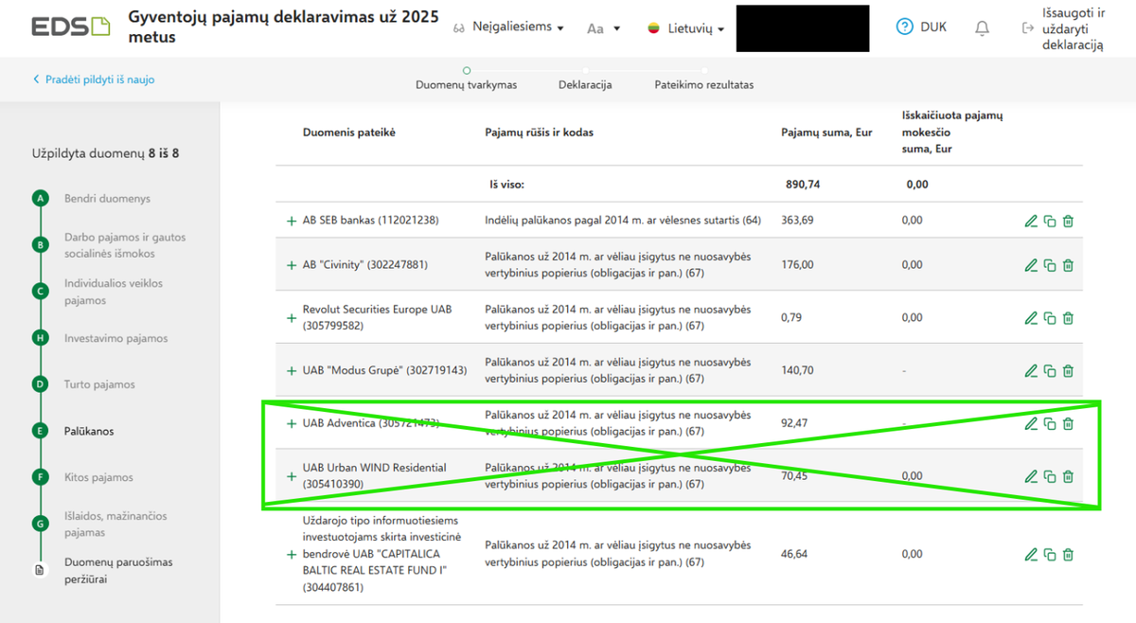
Task: Open the notifications bell
Action: pos(982,28)
